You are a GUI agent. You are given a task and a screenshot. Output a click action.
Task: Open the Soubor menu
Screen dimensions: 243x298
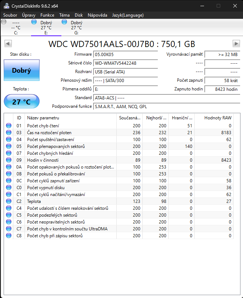10,15
